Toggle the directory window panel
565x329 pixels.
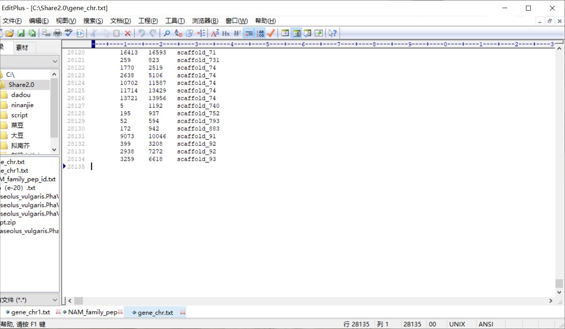click(x=297, y=33)
